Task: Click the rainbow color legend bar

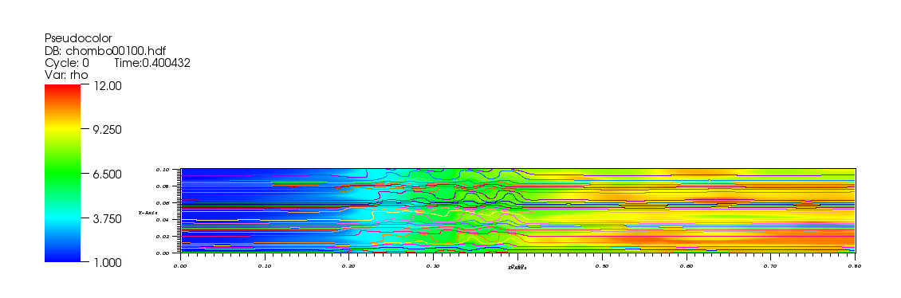Action: (x=63, y=174)
